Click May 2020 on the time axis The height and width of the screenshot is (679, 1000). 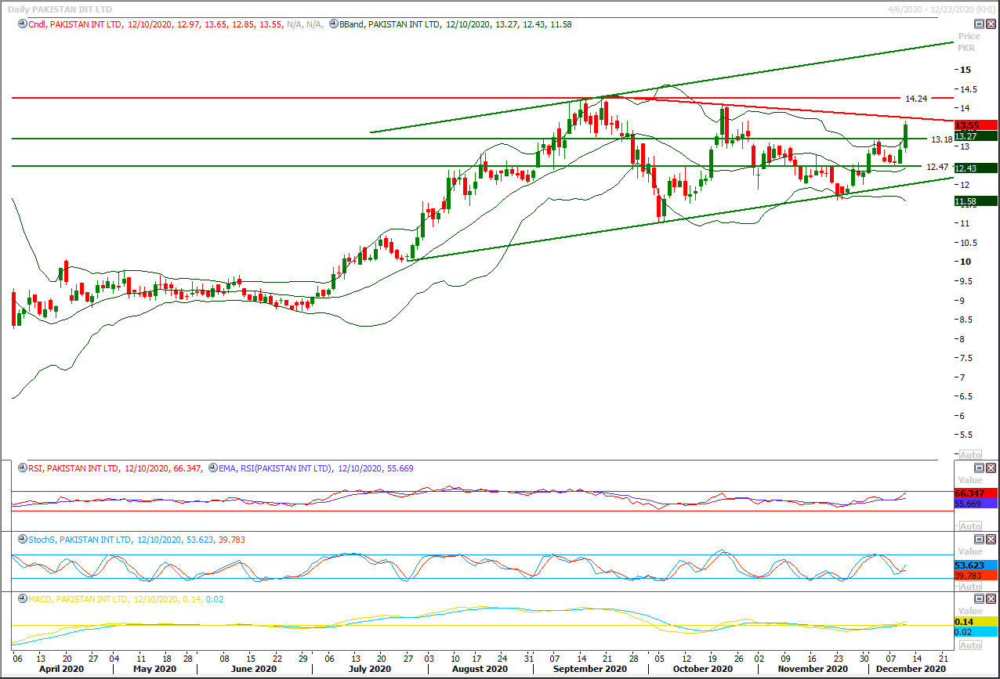(155, 670)
